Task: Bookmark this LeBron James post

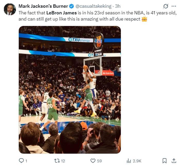Action: pyautogui.click(x=165, y=161)
